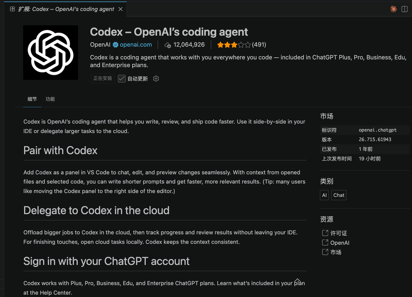Click the Sign in with your ChatGPT account heading

pos(107,261)
